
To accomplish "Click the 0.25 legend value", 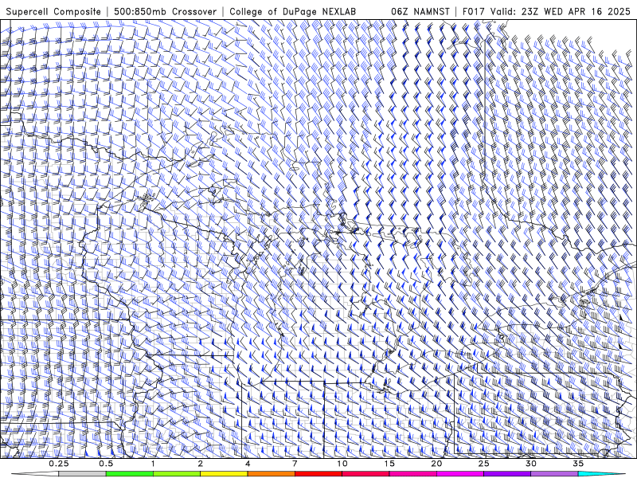I will click(x=59, y=464).
